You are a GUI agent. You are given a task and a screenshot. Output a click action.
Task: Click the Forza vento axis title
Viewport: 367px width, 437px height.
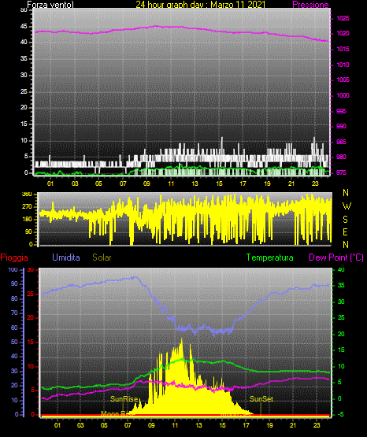[50, 5]
